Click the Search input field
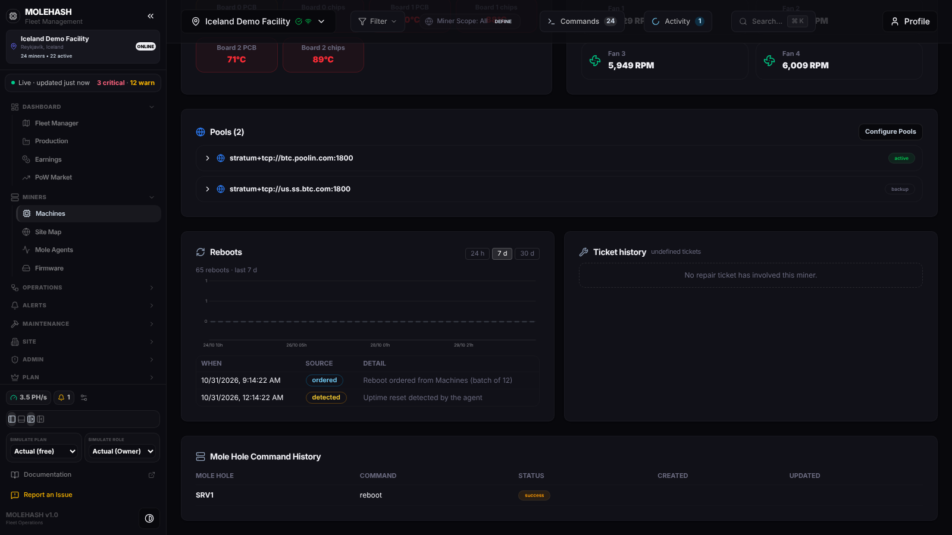This screenshot has height=535, width=952. (x=773, y=21)
